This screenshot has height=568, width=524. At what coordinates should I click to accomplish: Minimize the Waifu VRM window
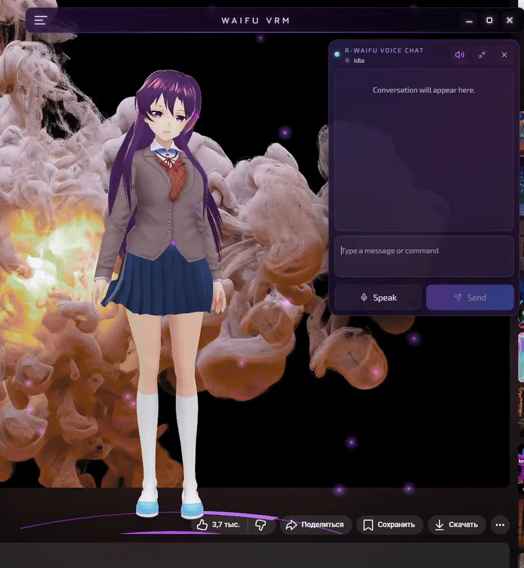click(x=469, y=20)
